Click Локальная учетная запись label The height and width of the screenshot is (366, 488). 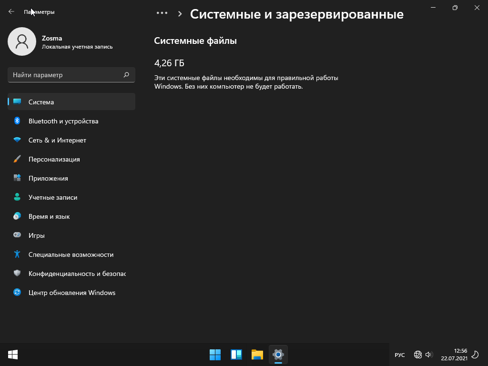click(77, 47)
